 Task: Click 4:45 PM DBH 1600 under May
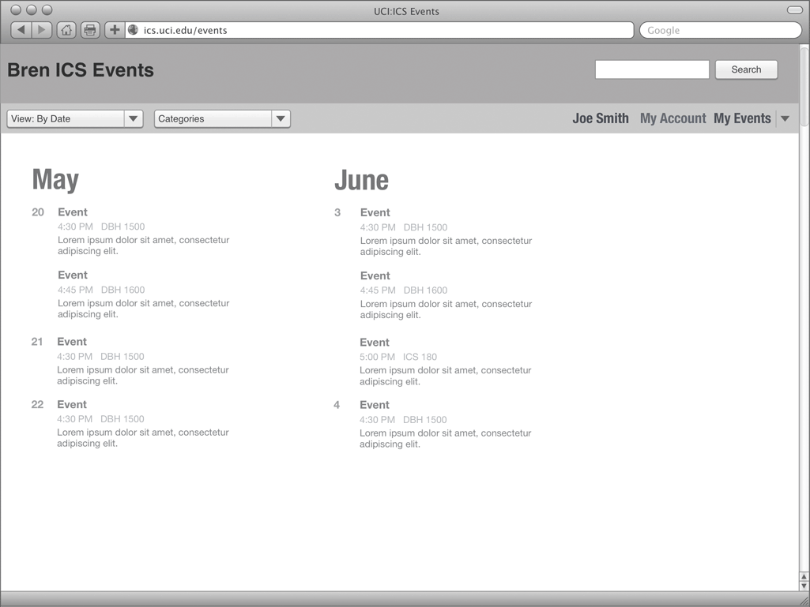tap(101, 290)
